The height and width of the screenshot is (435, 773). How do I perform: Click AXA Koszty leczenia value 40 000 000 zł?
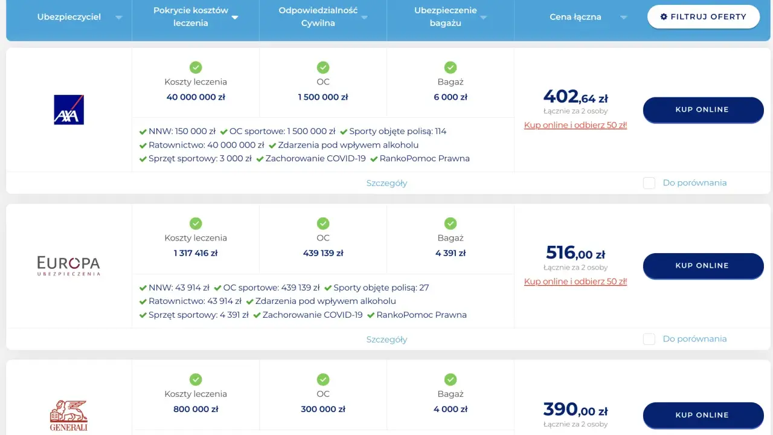[x=196, y=97]
